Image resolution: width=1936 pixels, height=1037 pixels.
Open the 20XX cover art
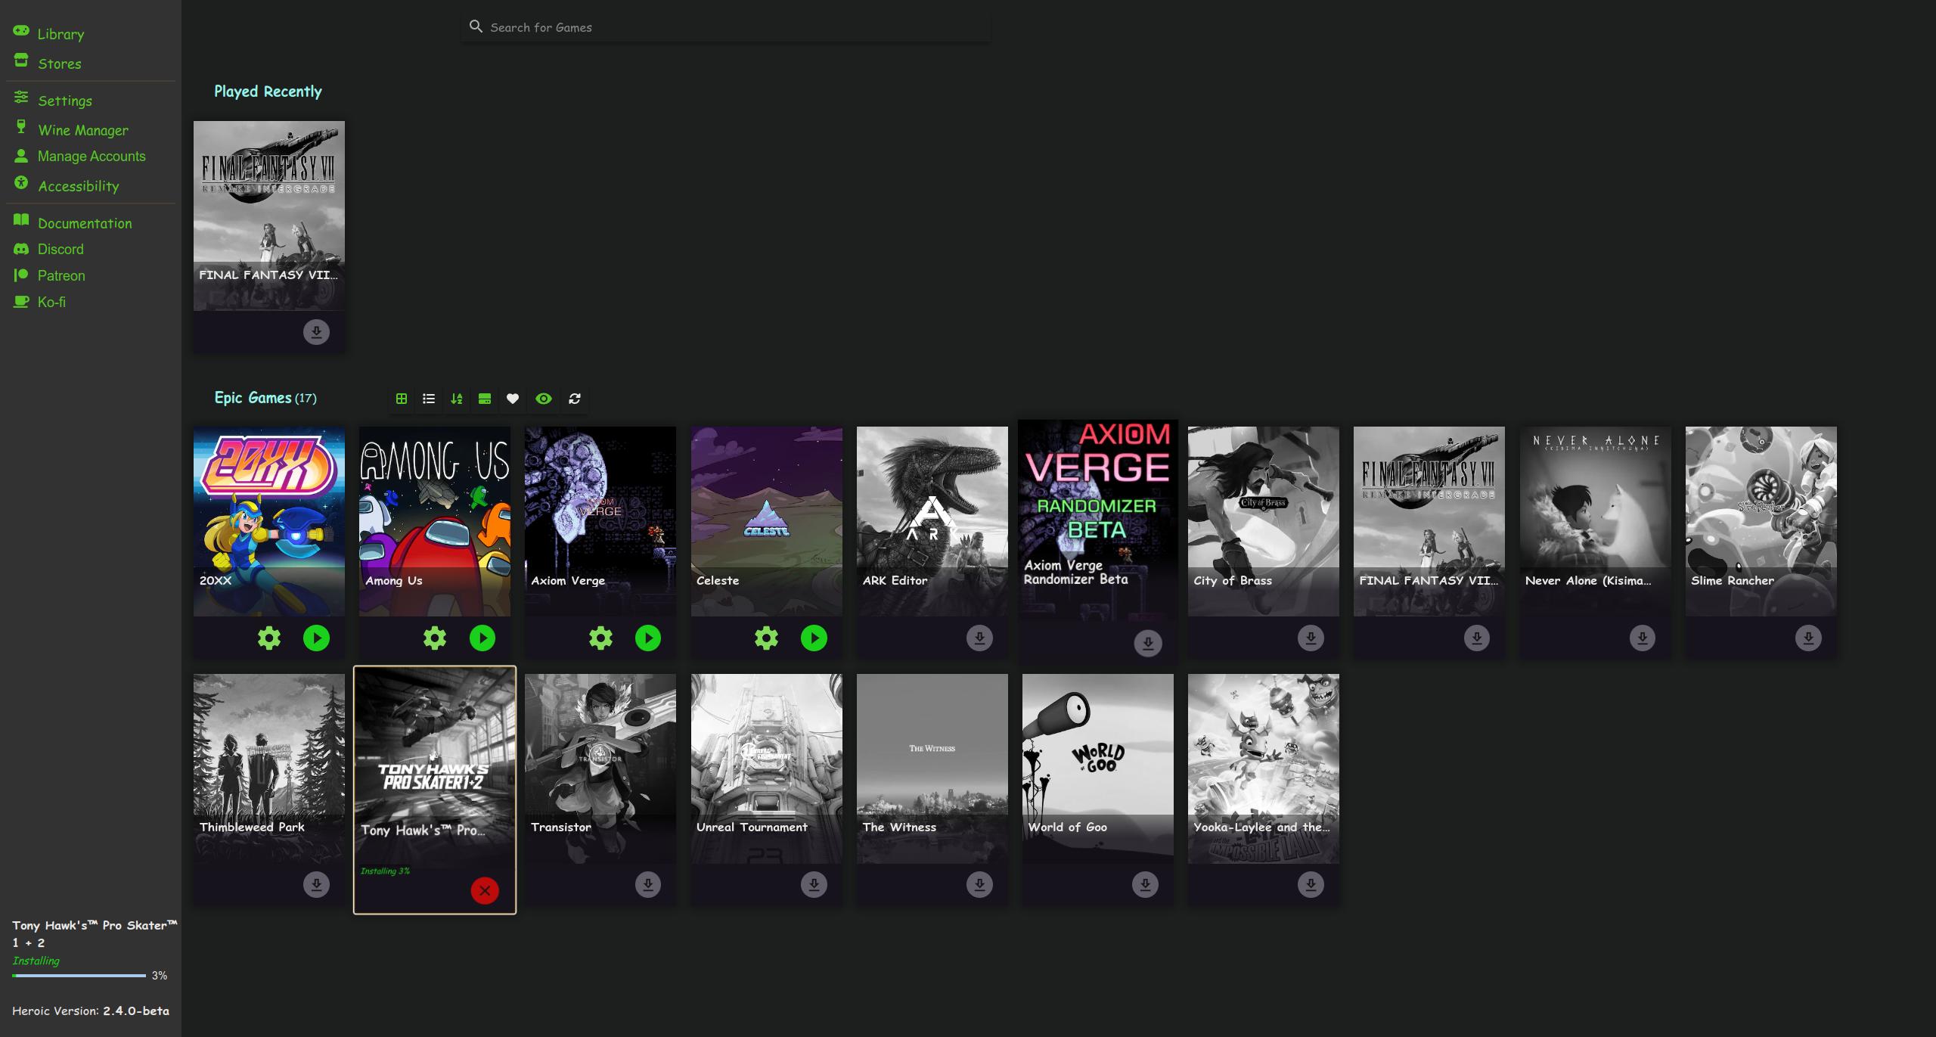click(x=269, y=521)
